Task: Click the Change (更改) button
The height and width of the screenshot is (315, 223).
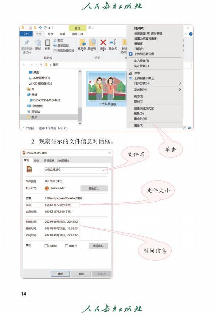Action: click(94, 188)
